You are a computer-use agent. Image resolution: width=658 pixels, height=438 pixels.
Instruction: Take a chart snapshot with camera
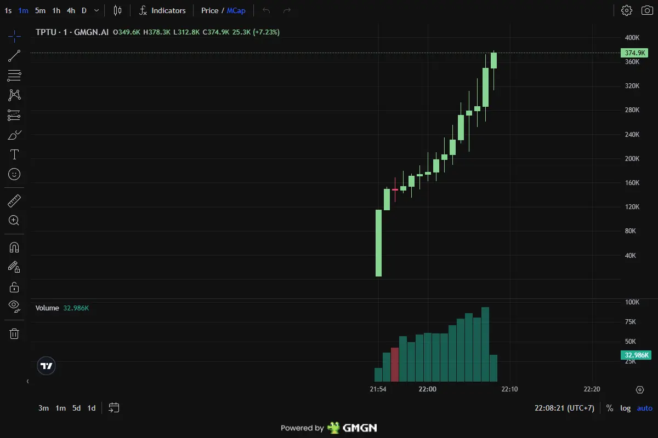(648, 10)
